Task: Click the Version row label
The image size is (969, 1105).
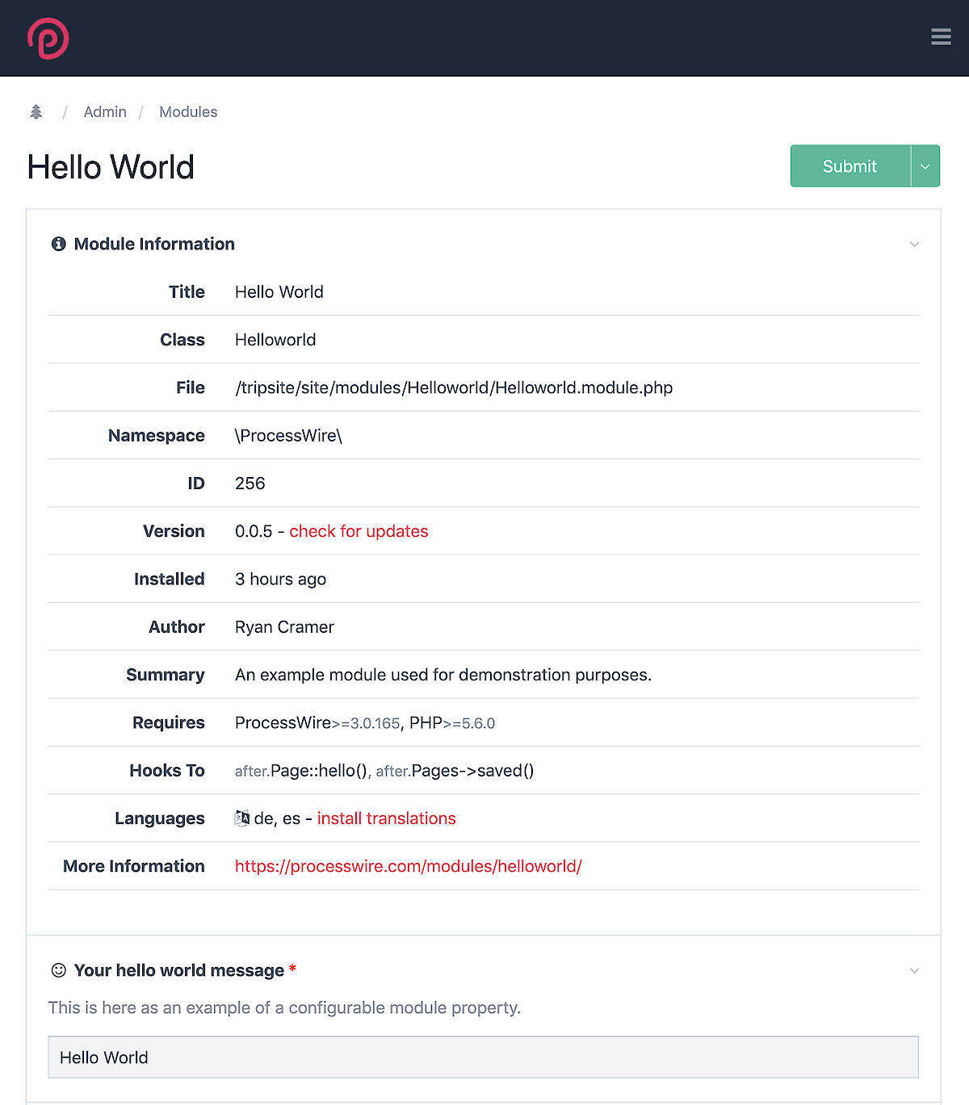Action: (174, 531)
